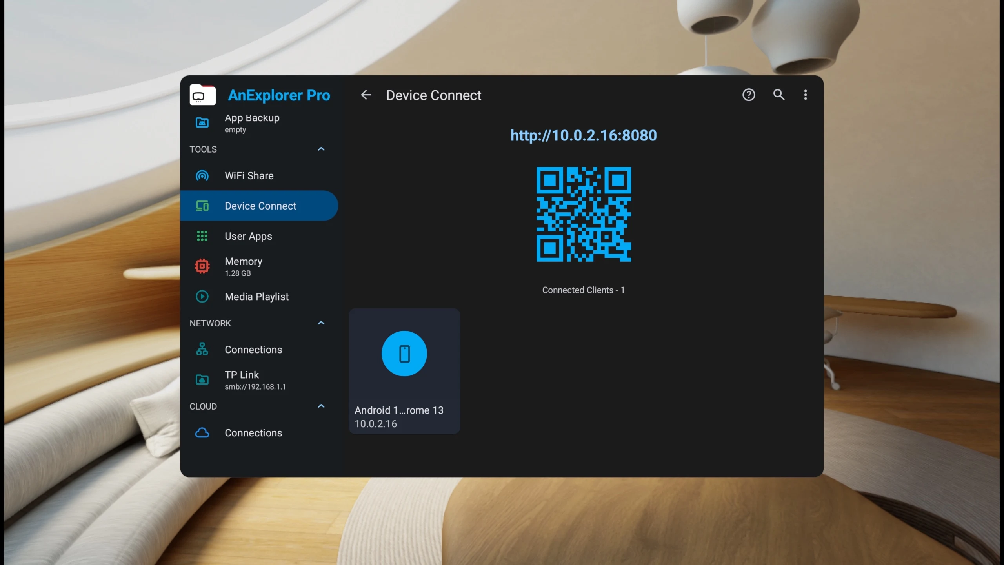Click the User Apps grid icon
The height and width of the screenshot is (565, 1004).
(202, 236)
